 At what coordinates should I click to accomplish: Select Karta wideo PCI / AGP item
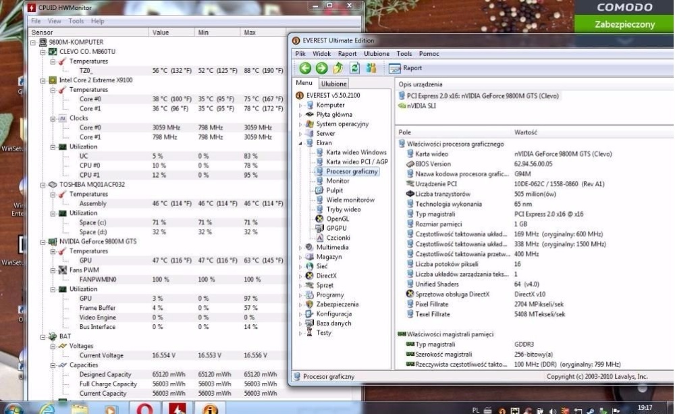click(357, 162)
